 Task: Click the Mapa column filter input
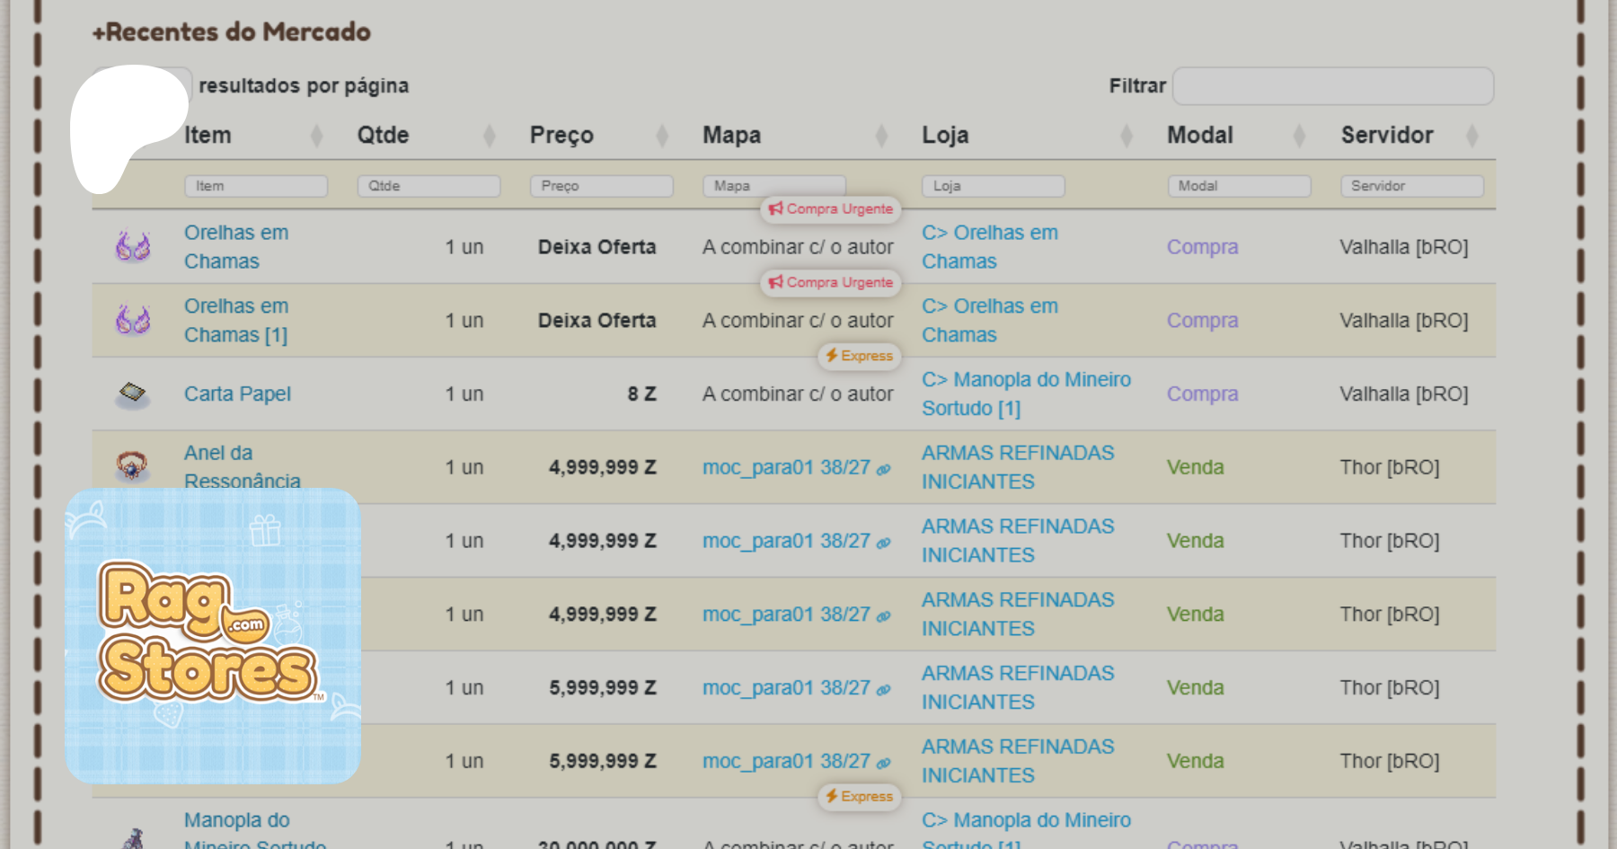[x=773, y=186]
